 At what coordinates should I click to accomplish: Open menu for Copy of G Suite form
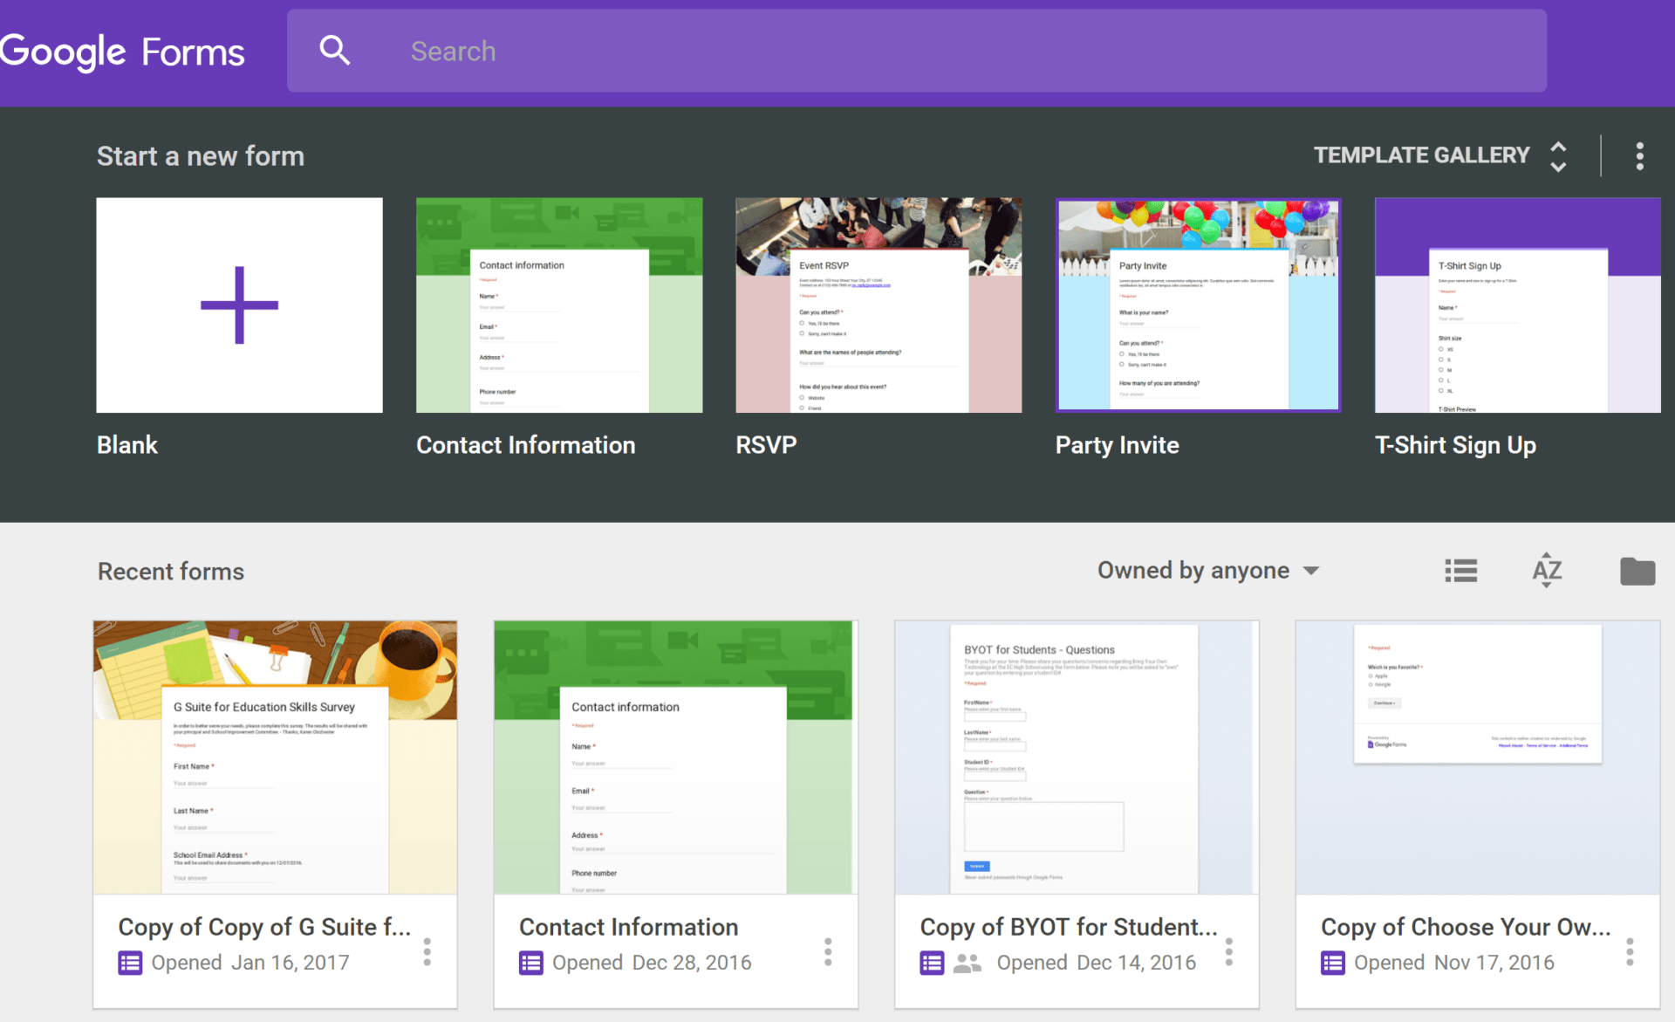[x=427, y=951]
